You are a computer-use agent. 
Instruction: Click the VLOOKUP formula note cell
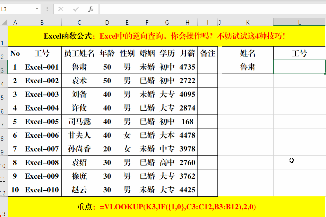pyautogui.click(x=166, y=207)
